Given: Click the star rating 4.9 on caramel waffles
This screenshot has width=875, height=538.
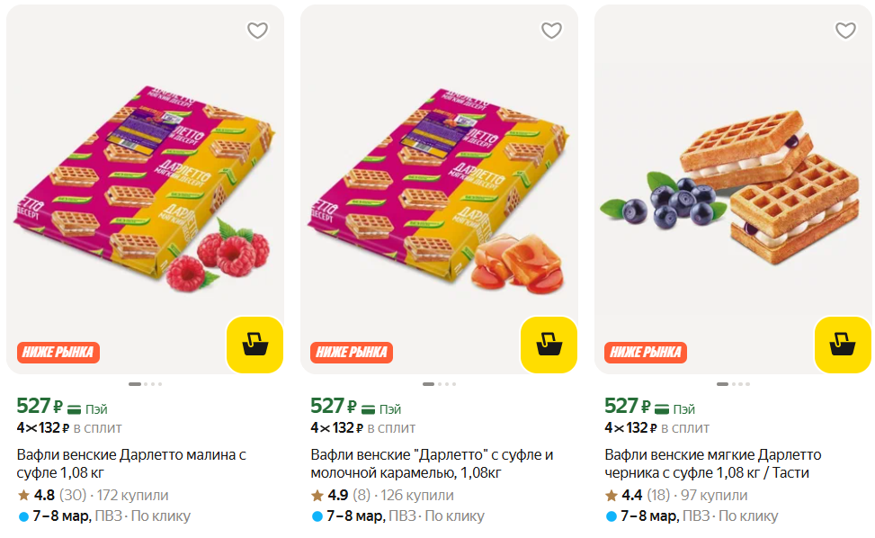Looking at the screenshot, I should (x=330, y=495).
